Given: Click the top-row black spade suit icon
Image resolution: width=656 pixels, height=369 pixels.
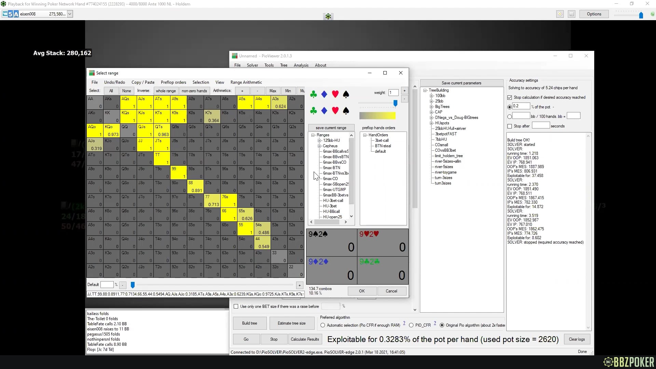Looking at the screenshot, I should tap(346, 94).
